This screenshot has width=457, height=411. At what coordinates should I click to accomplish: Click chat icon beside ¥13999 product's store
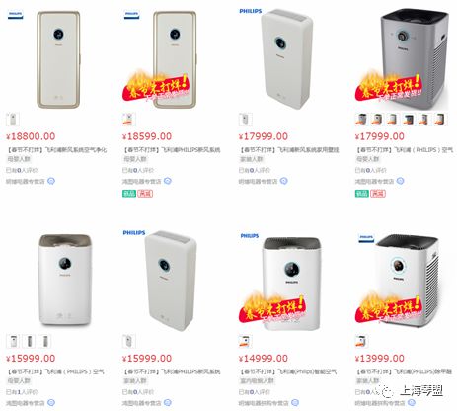click(412, 402)
